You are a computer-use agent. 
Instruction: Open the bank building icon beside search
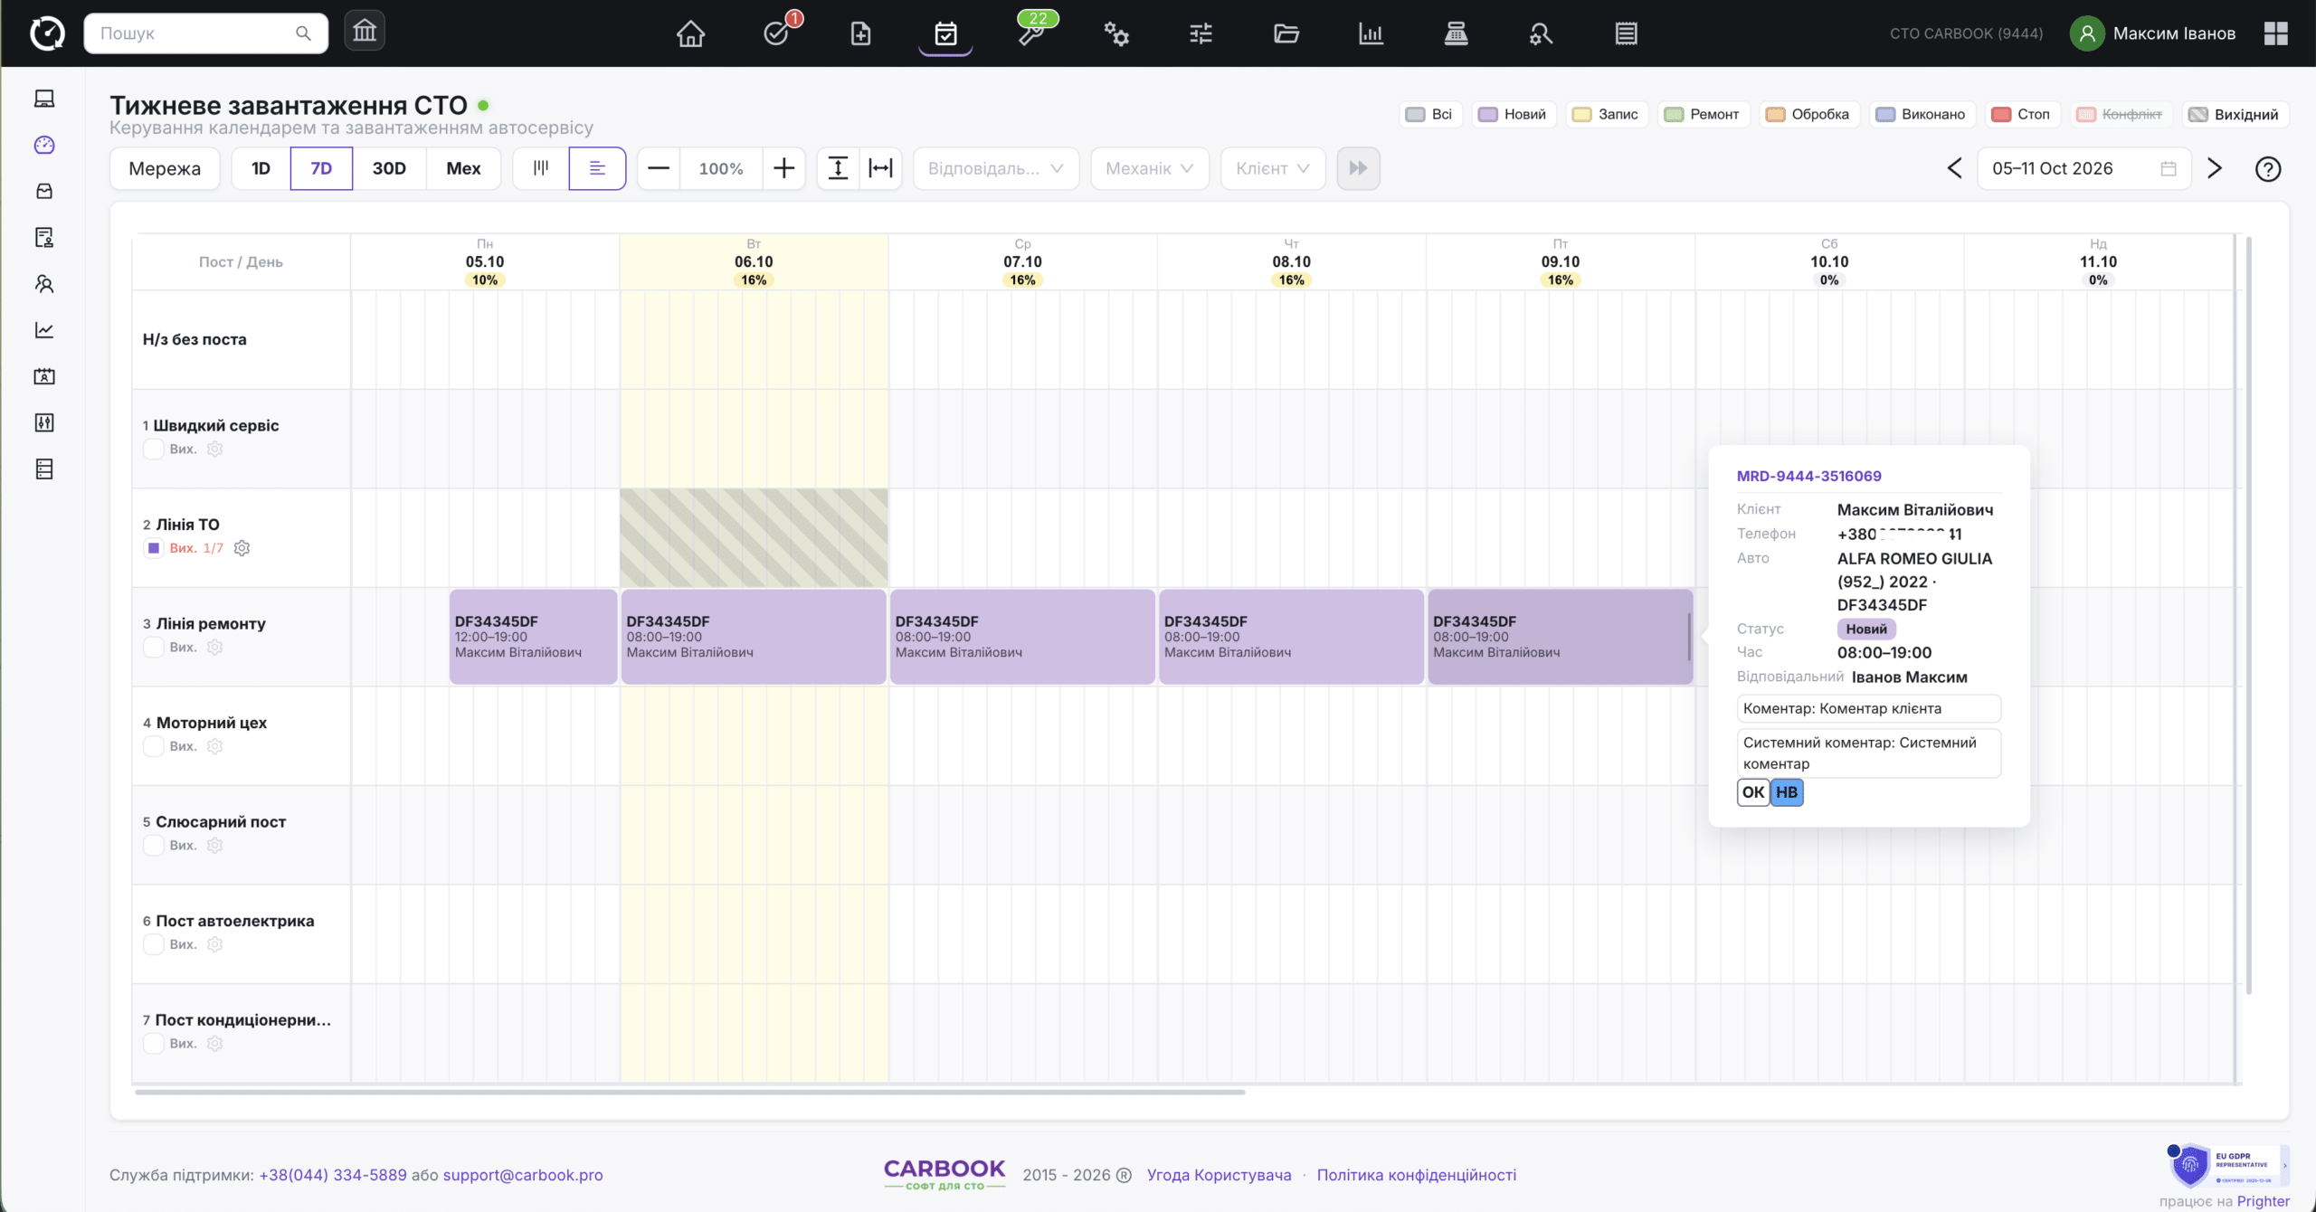click(x=365, y=32)
